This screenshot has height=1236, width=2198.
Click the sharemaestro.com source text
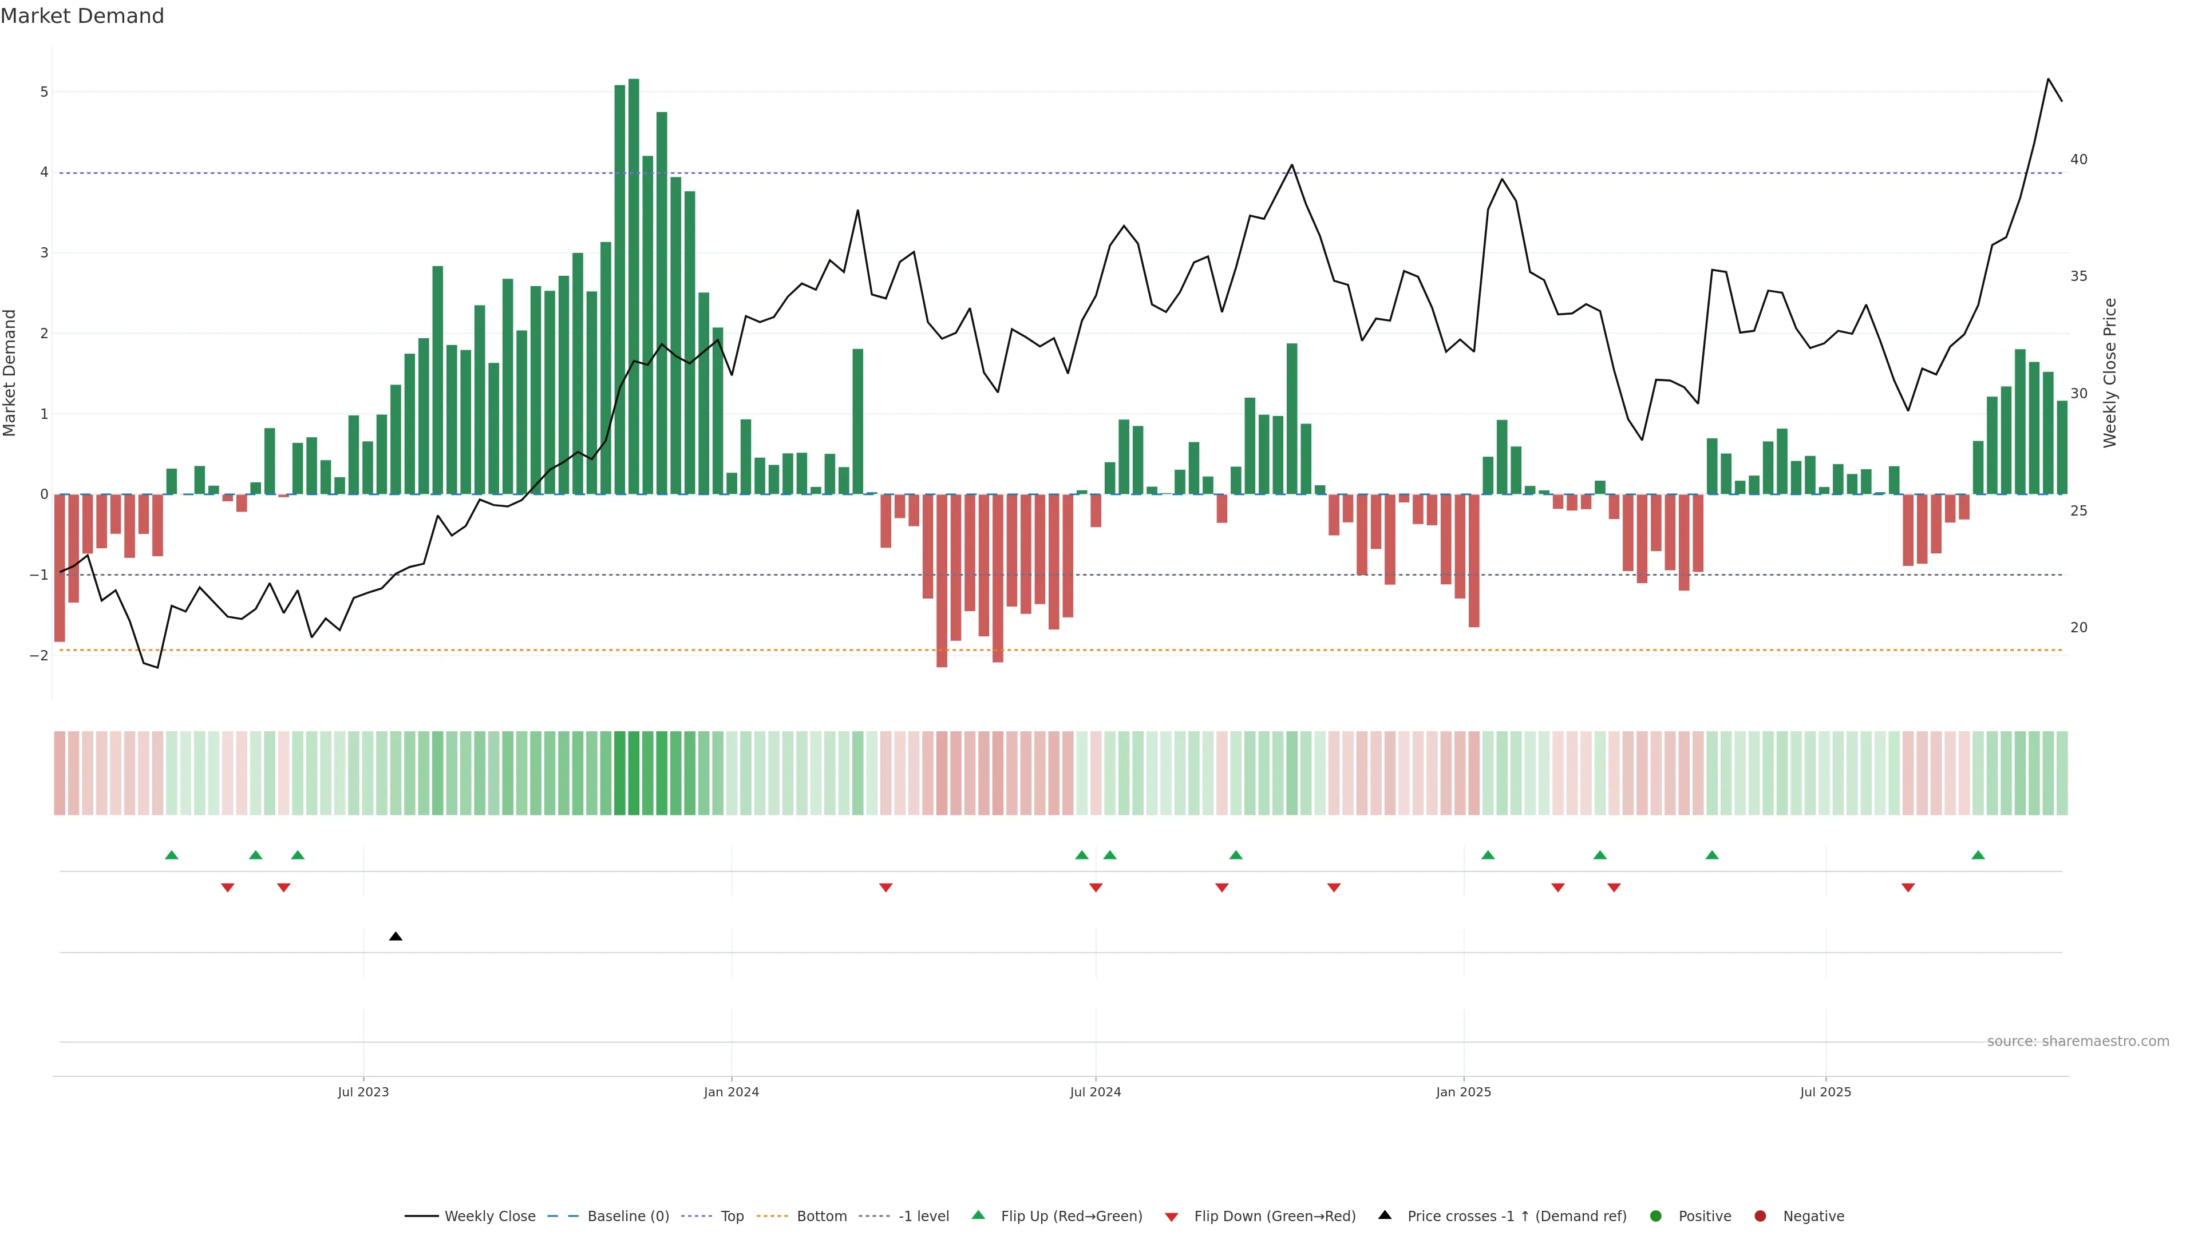2078,1041
